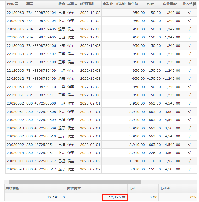Click the 税款 column header
Image resolution: width=199 pixels, height=202 pixels.
(x=151, y=4)
